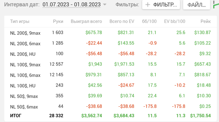Screen dimensions: 219x122
Task: Click the $39.69 winnings cell
Action: click(95, 96)
